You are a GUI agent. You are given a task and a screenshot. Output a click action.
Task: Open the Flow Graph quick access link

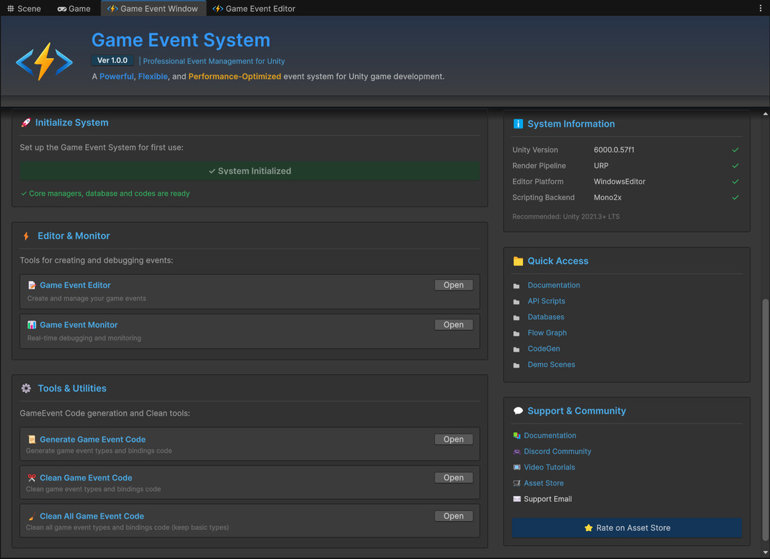point(547,333)
